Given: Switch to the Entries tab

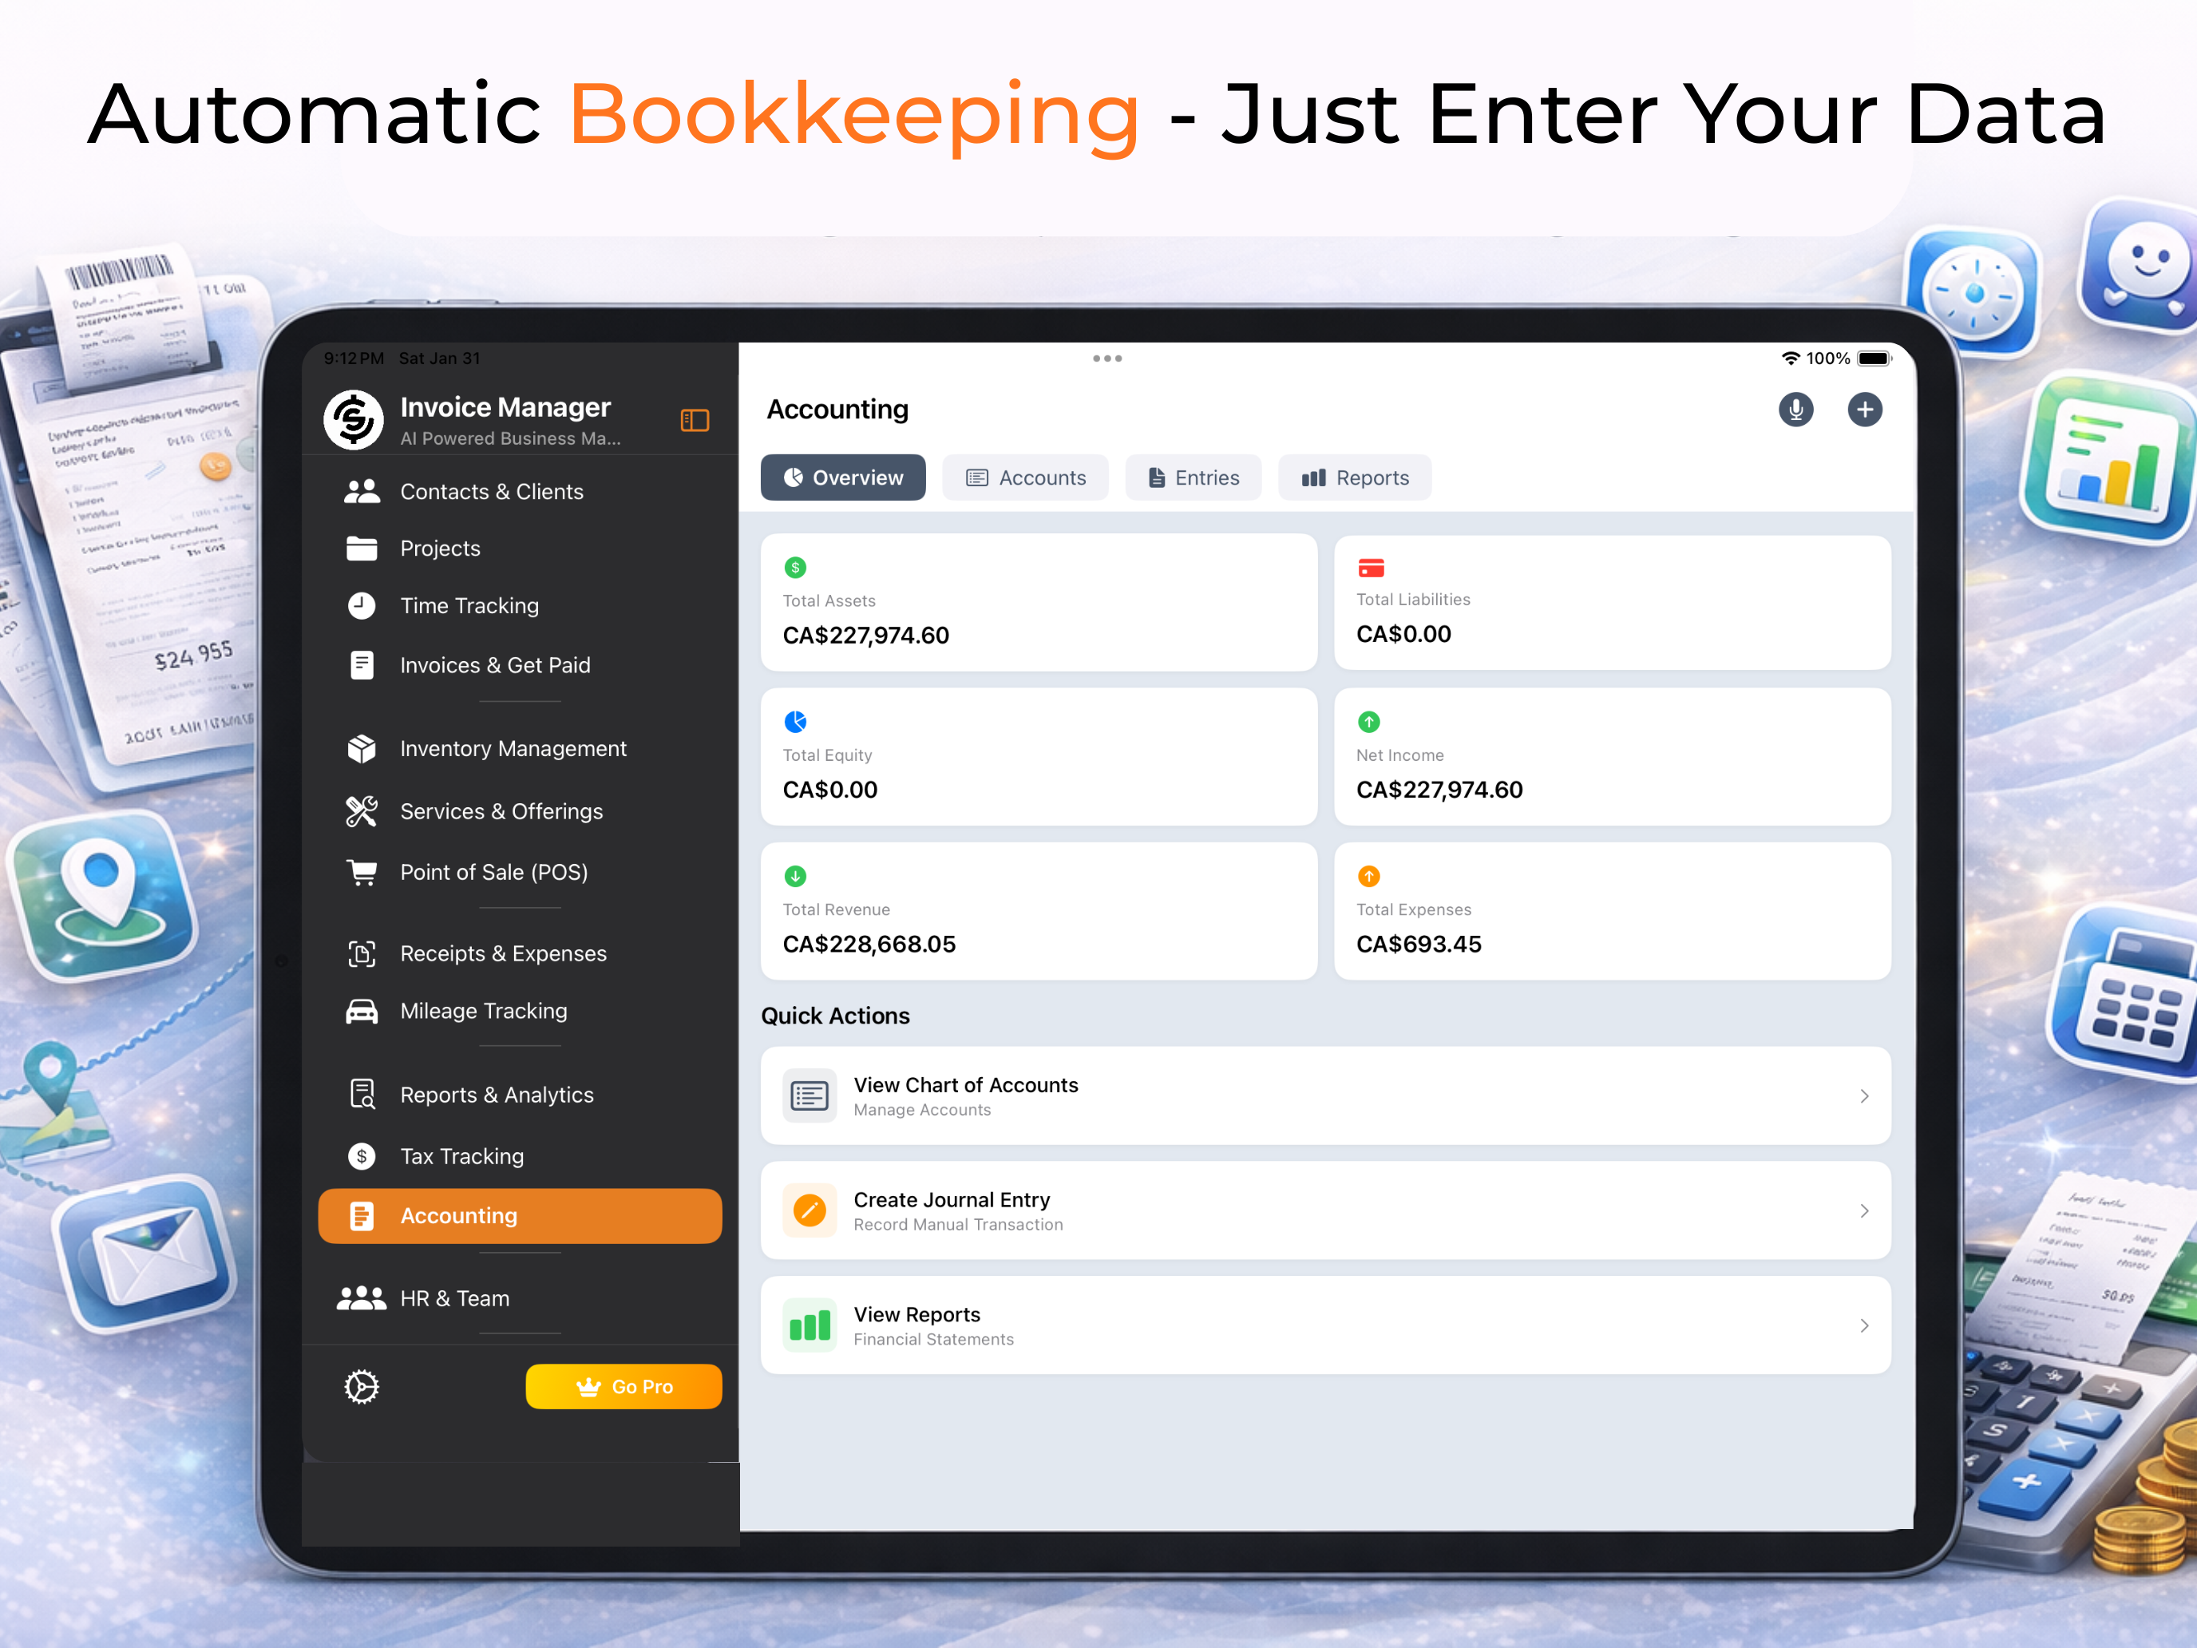Looking at the screenshot, I should coord(1193,477).
